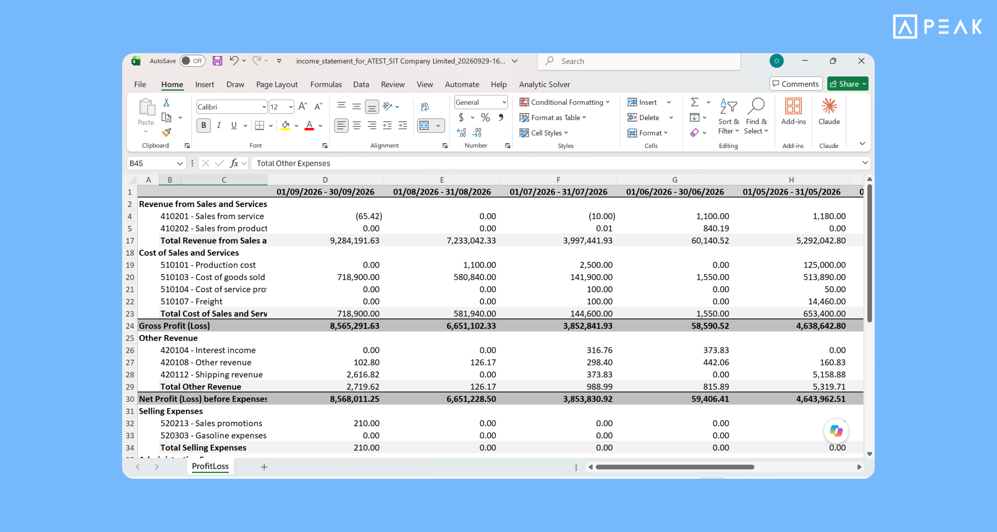Click the Cut scissors icon
Viewport: 997px width, 532px height.
[166, 102]
